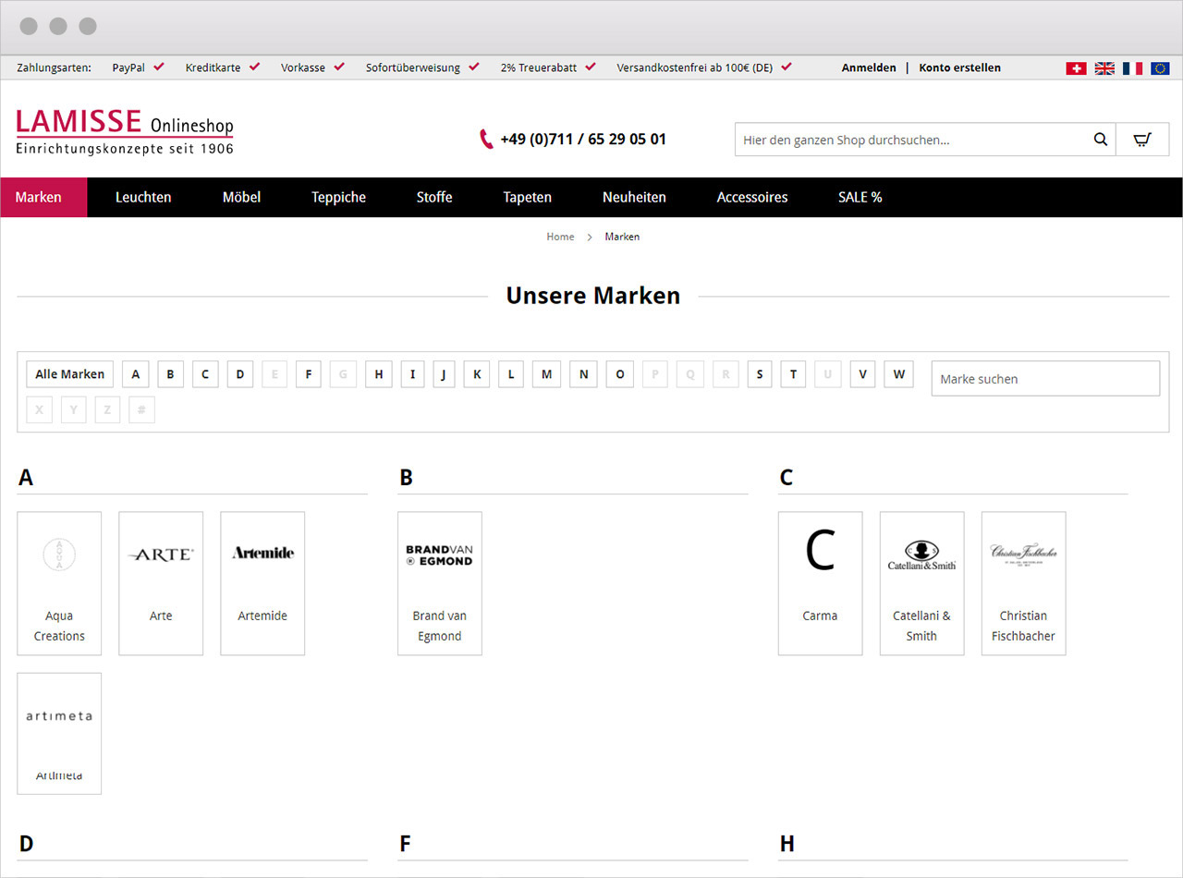Open the shopping cart icon

coord(1142,140)
